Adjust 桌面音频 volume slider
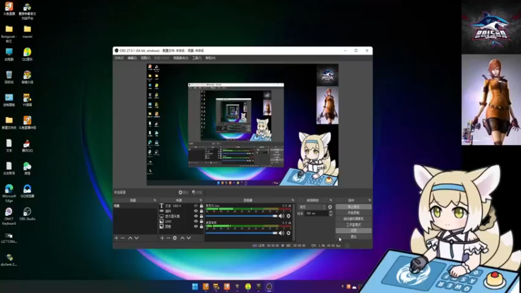Screen dimensions: 521x293 242,233
